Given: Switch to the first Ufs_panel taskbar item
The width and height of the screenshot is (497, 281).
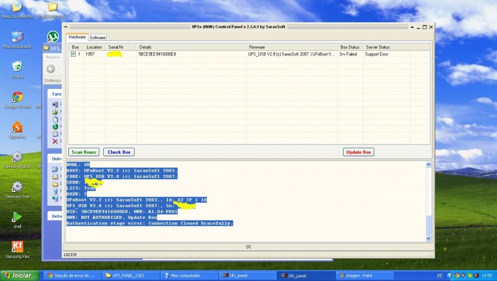Looking at the screenshot, I should (x=247, y=275).
